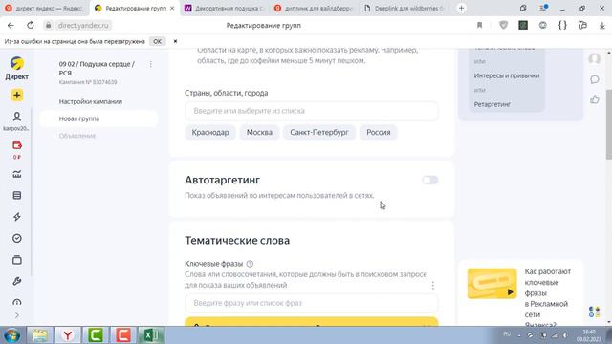Bookmark this page icon
This screenshot has height=344, width=612.
click(x=479, y=26)
